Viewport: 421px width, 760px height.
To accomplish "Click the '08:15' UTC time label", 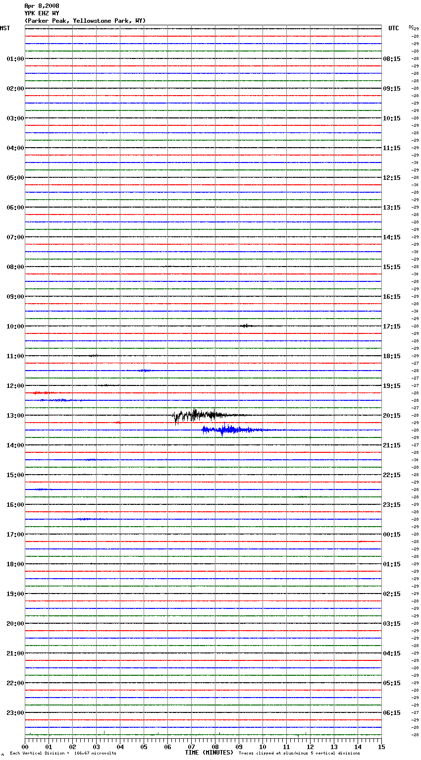I will click(392, 59).
